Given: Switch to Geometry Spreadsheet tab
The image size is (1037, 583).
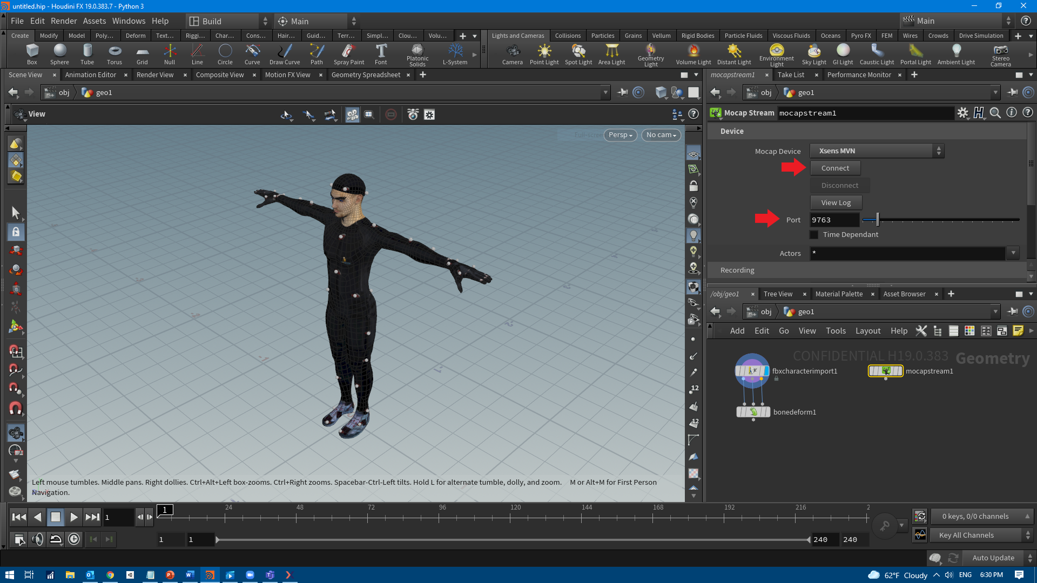Looking at the screenshot, I should 366,75.
